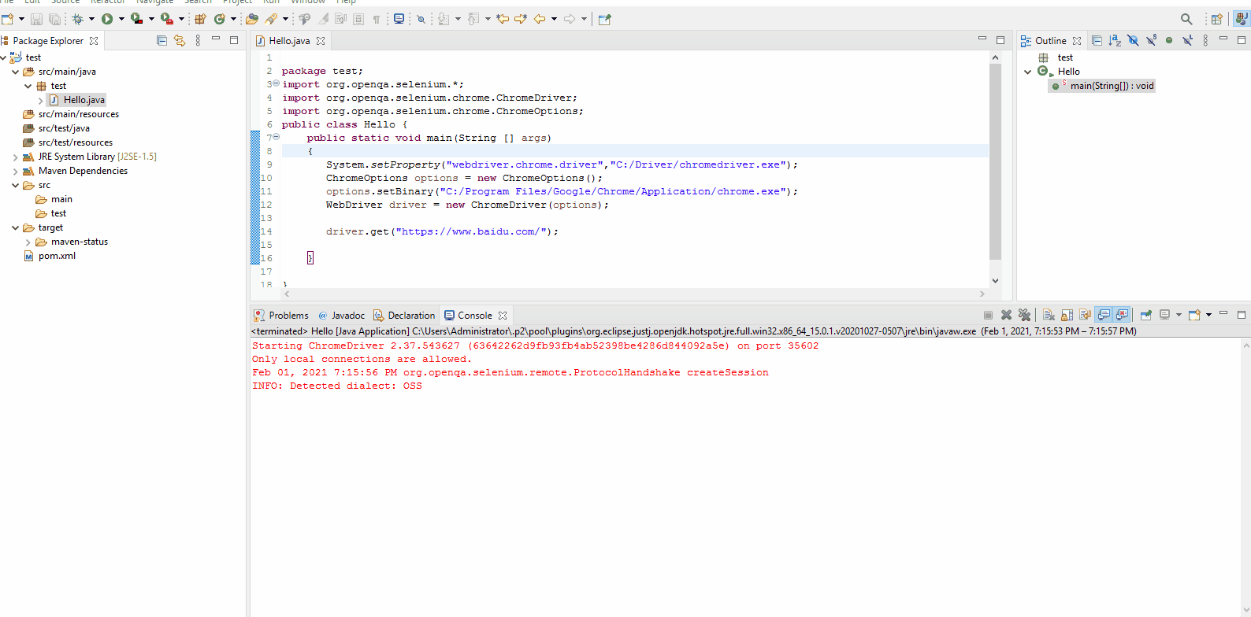Expand the maven-status folder

tap(28, 242)
